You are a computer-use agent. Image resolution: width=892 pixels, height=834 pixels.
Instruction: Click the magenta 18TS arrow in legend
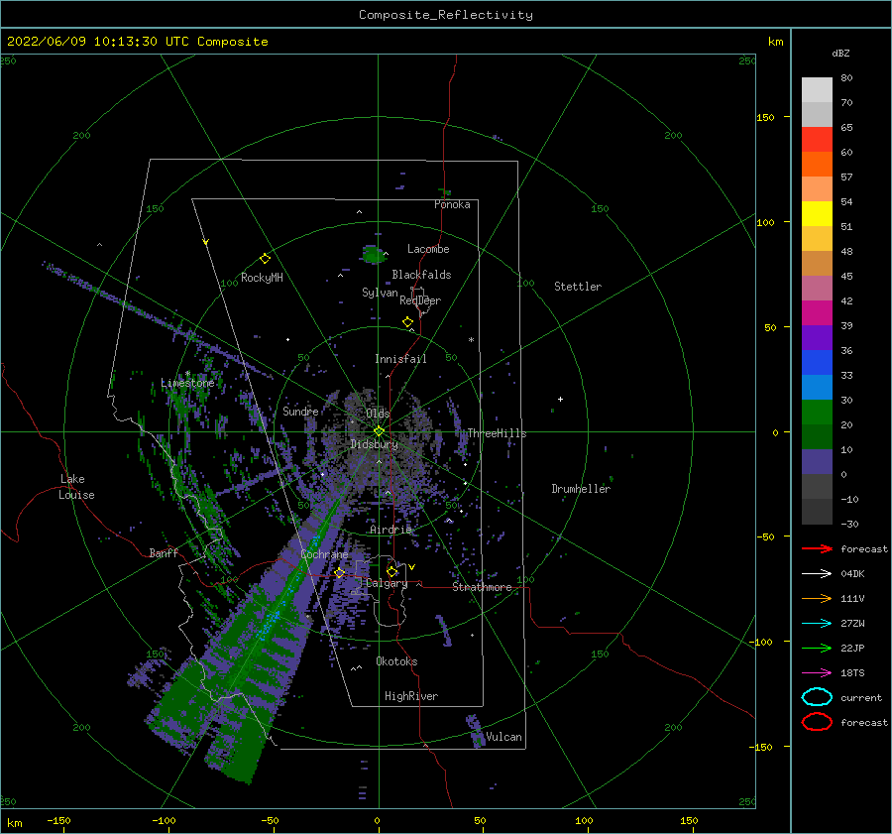point(817,673)
